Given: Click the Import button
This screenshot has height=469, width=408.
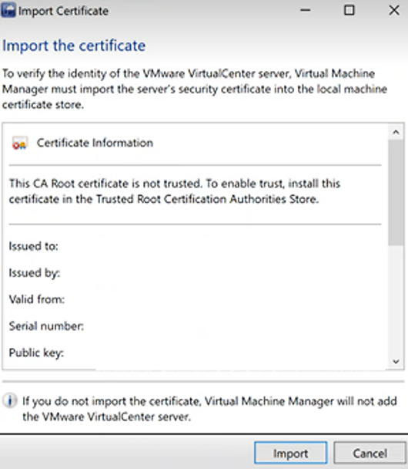Looking at the screenshot, I should [x=290, y=453].
